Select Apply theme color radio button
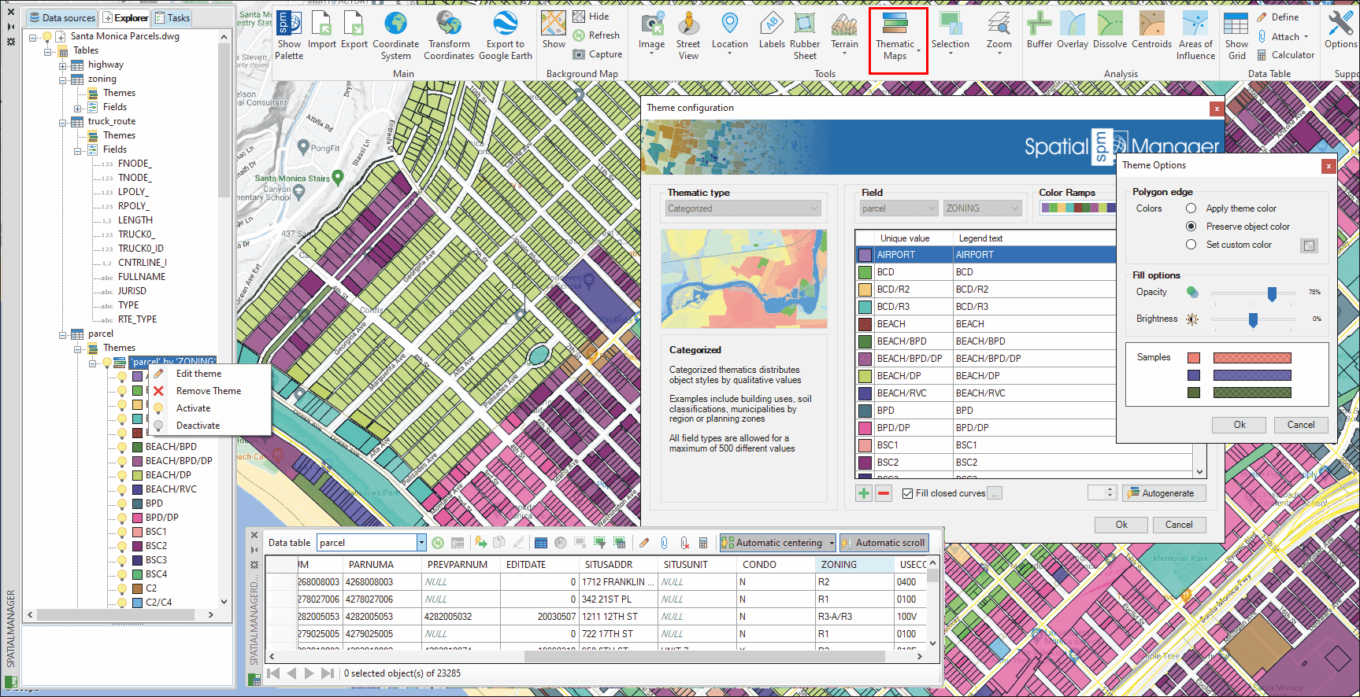 tap(1191, 208)
